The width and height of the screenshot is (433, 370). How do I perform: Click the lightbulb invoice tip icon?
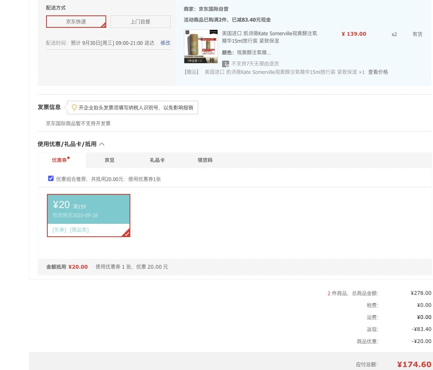74,108
